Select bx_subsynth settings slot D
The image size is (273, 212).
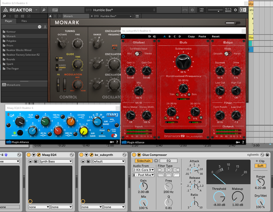[180, 37]
